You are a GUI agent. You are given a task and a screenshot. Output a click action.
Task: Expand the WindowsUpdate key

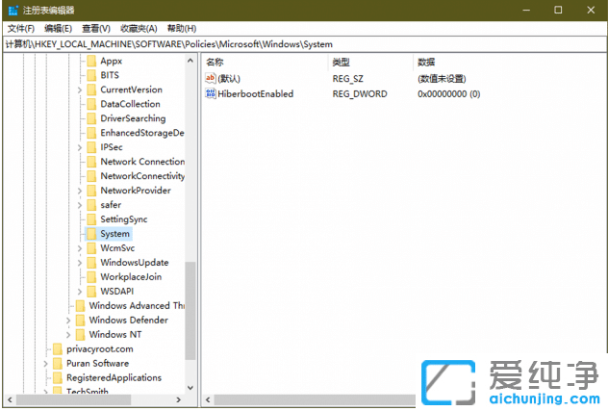(x=80, y=263)
